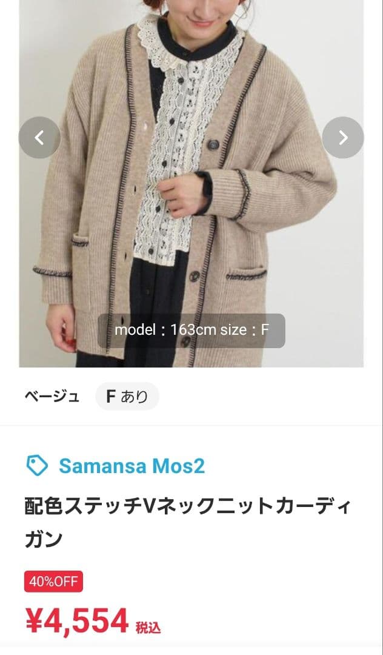This screenshot has width=383, height=655.
Task: Tap the red 40%OFF badge
Action: (x=53, y=582)
